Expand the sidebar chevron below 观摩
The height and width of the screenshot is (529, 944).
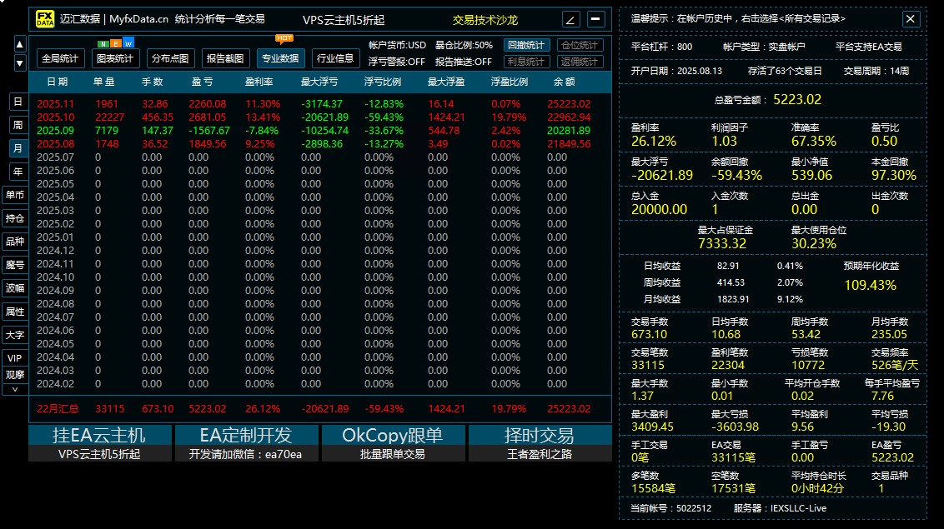15,390
